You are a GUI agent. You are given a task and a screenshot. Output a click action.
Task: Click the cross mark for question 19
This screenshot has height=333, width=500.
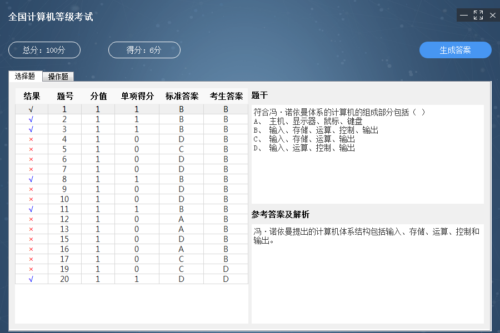coord(31,269)
